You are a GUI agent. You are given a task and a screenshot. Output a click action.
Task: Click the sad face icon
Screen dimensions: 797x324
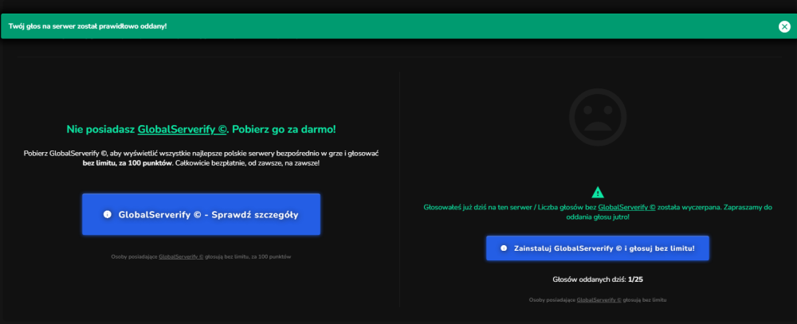pos(598,117)
